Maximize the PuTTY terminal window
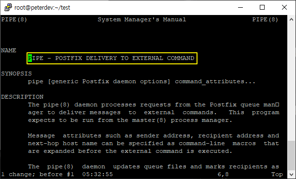Viewport: 296px width, 179px height. tap(262, 7)
